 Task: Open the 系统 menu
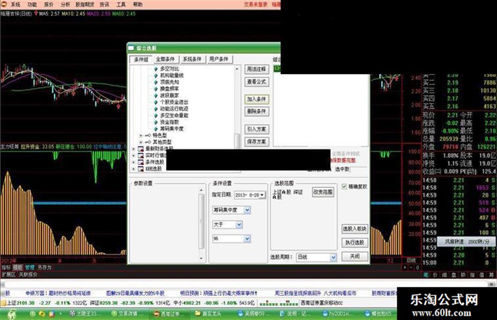[15, 4]
